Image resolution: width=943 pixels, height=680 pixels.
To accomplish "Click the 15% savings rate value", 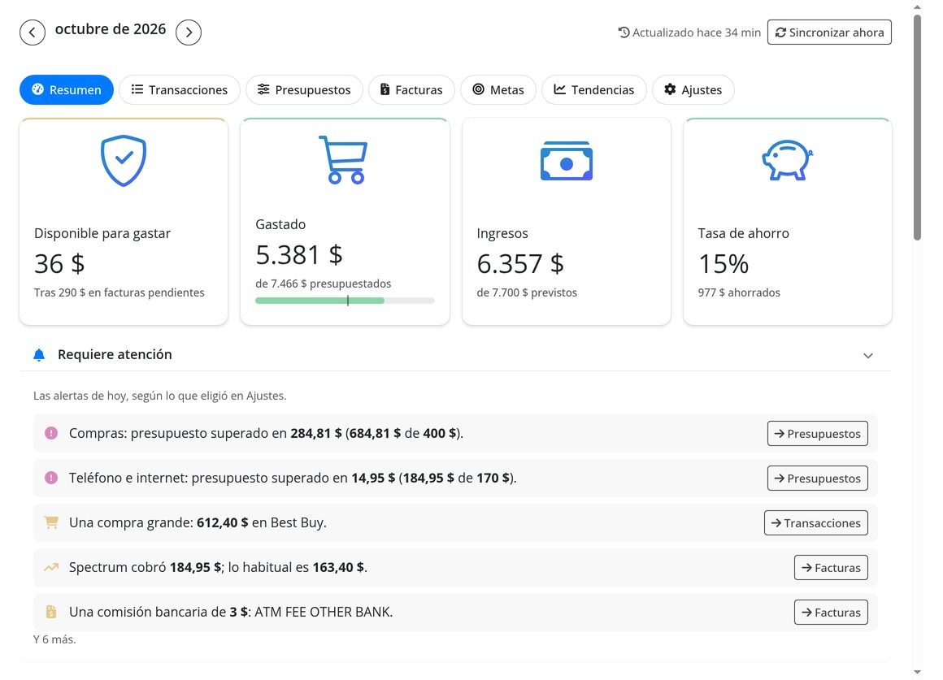I will point(724,263).
